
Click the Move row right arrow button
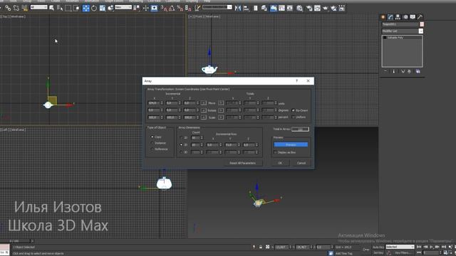(x=221, y=103)
